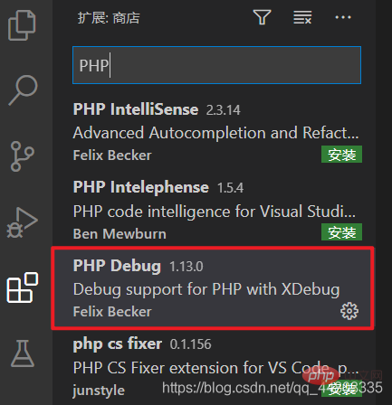Install php cs fixer extension

coord(341,390)
